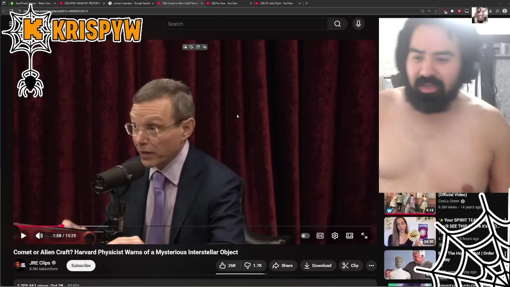The height and width of the screenshot is (287, 510).
Task: Open a new browser tab with plus button
Action: [306, 3]
